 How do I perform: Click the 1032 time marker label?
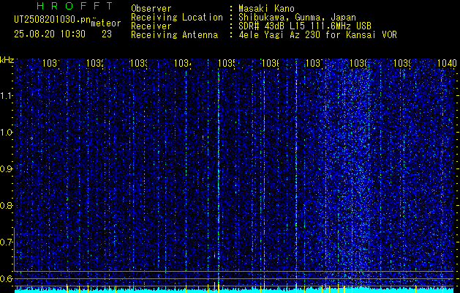coord(96,63)
